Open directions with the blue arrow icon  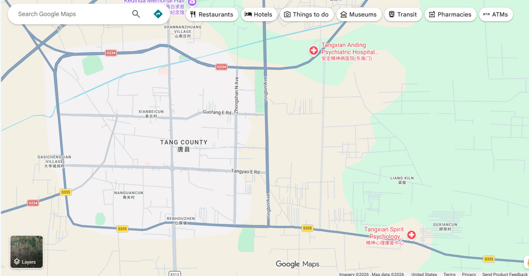158,14
